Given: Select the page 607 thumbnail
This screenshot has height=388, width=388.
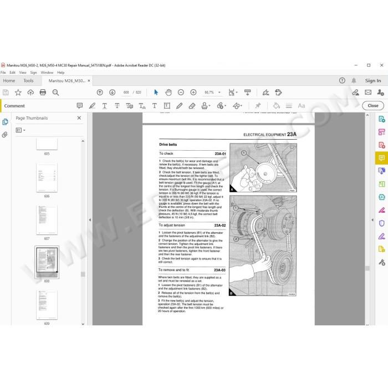Looking at the screenshot, I should [47, 219].
